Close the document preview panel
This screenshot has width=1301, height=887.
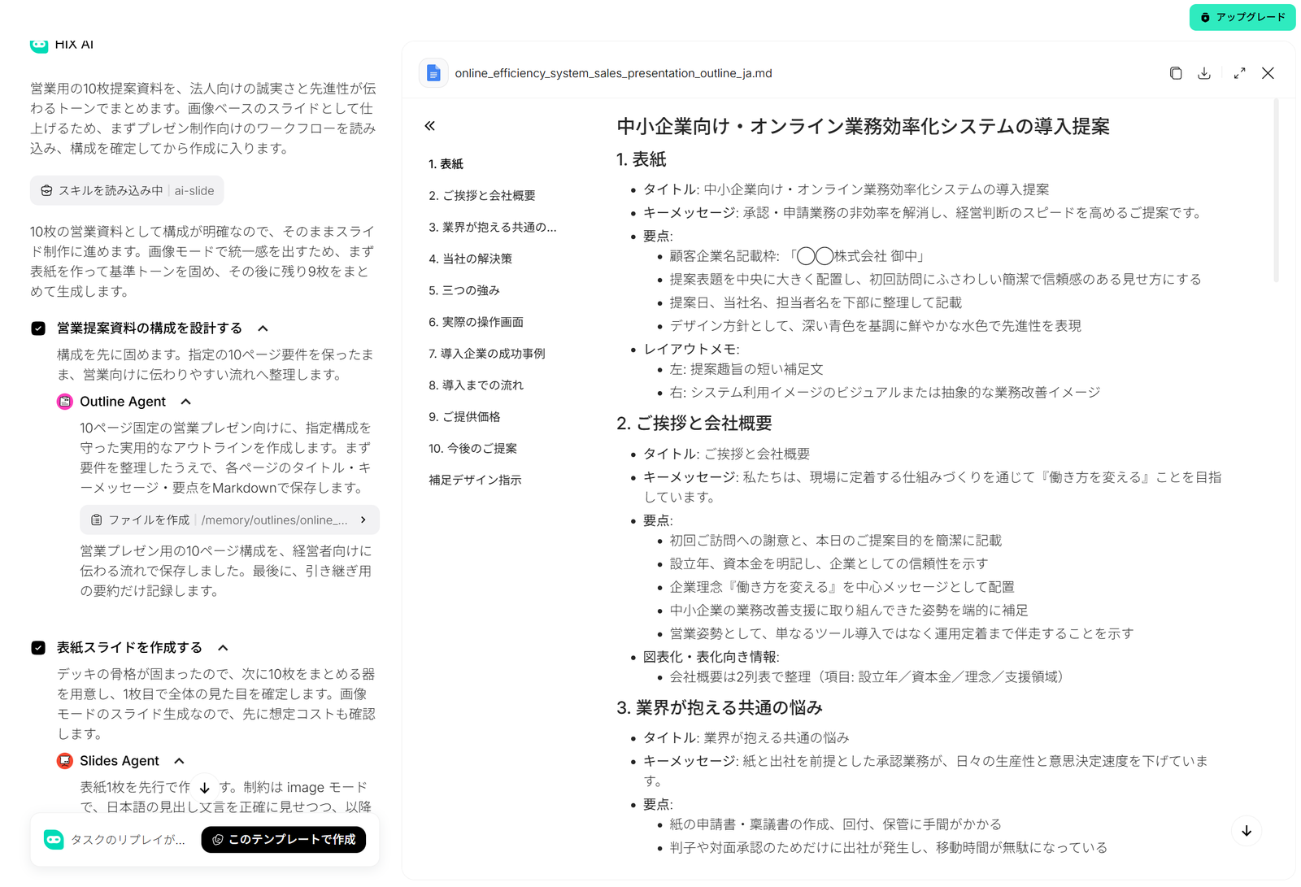click(x=1268, y=73)
